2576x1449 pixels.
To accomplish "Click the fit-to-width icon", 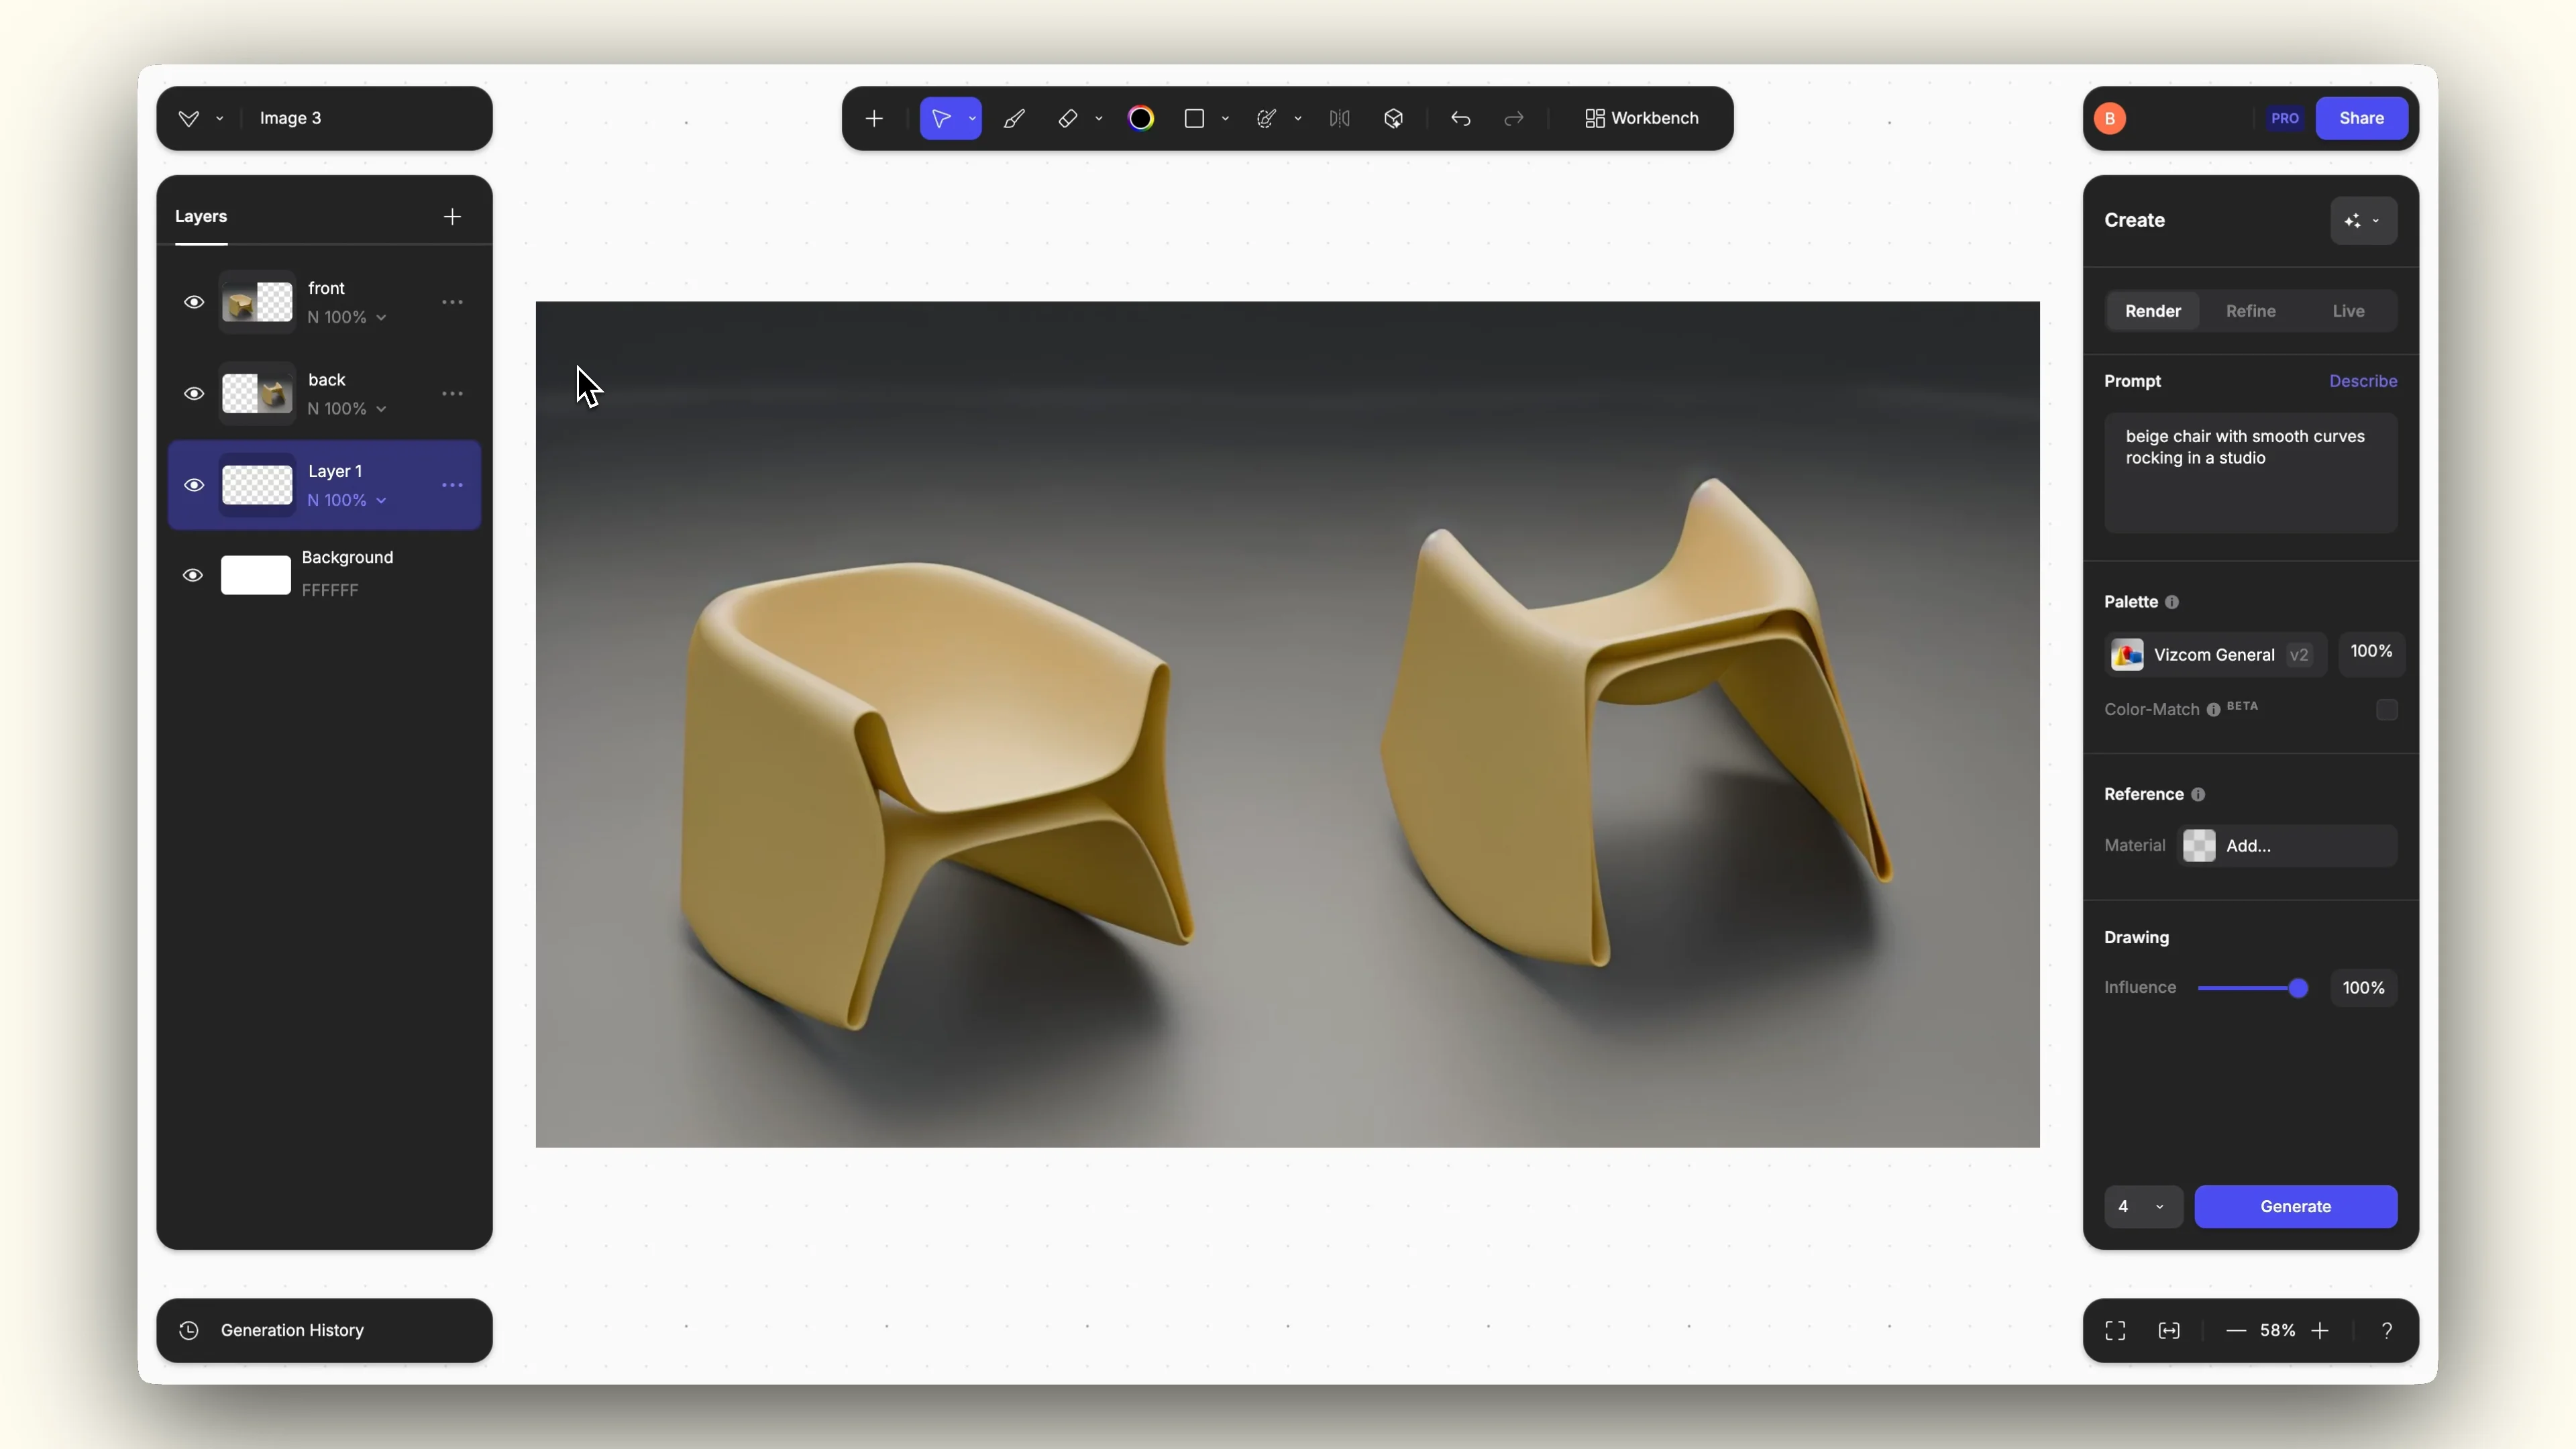I will pyautogui.click(x=2168, y=1330).
